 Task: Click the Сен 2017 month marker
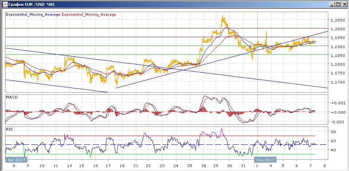click(265, 160)
